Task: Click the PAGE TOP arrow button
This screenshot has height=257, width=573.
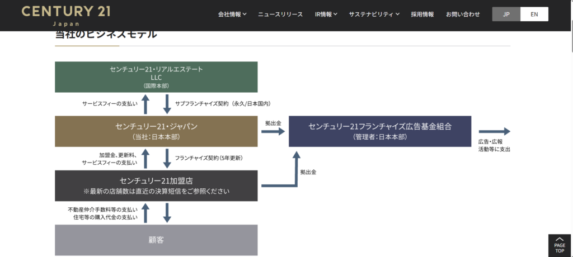Action: point(560,245)
